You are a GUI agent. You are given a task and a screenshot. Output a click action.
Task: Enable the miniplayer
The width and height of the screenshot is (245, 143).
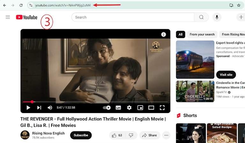(140, 107)
